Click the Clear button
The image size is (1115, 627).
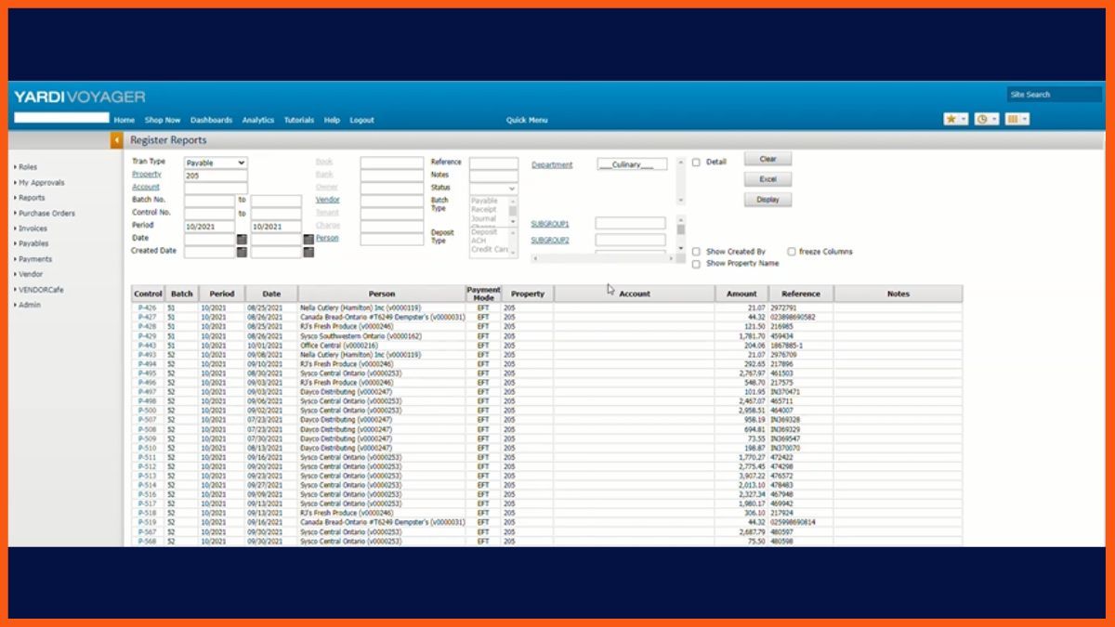click(x=767, y=159)
